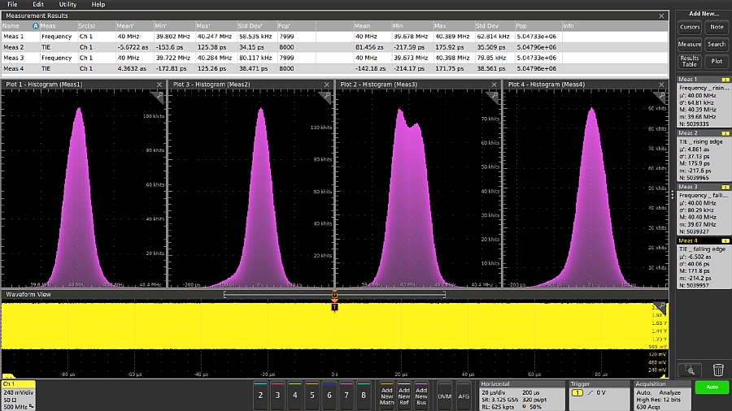The height and width of the screenshot is (411, 732).
Task: Open the zoom magnifier icon at bottom right
Action: 689,370
